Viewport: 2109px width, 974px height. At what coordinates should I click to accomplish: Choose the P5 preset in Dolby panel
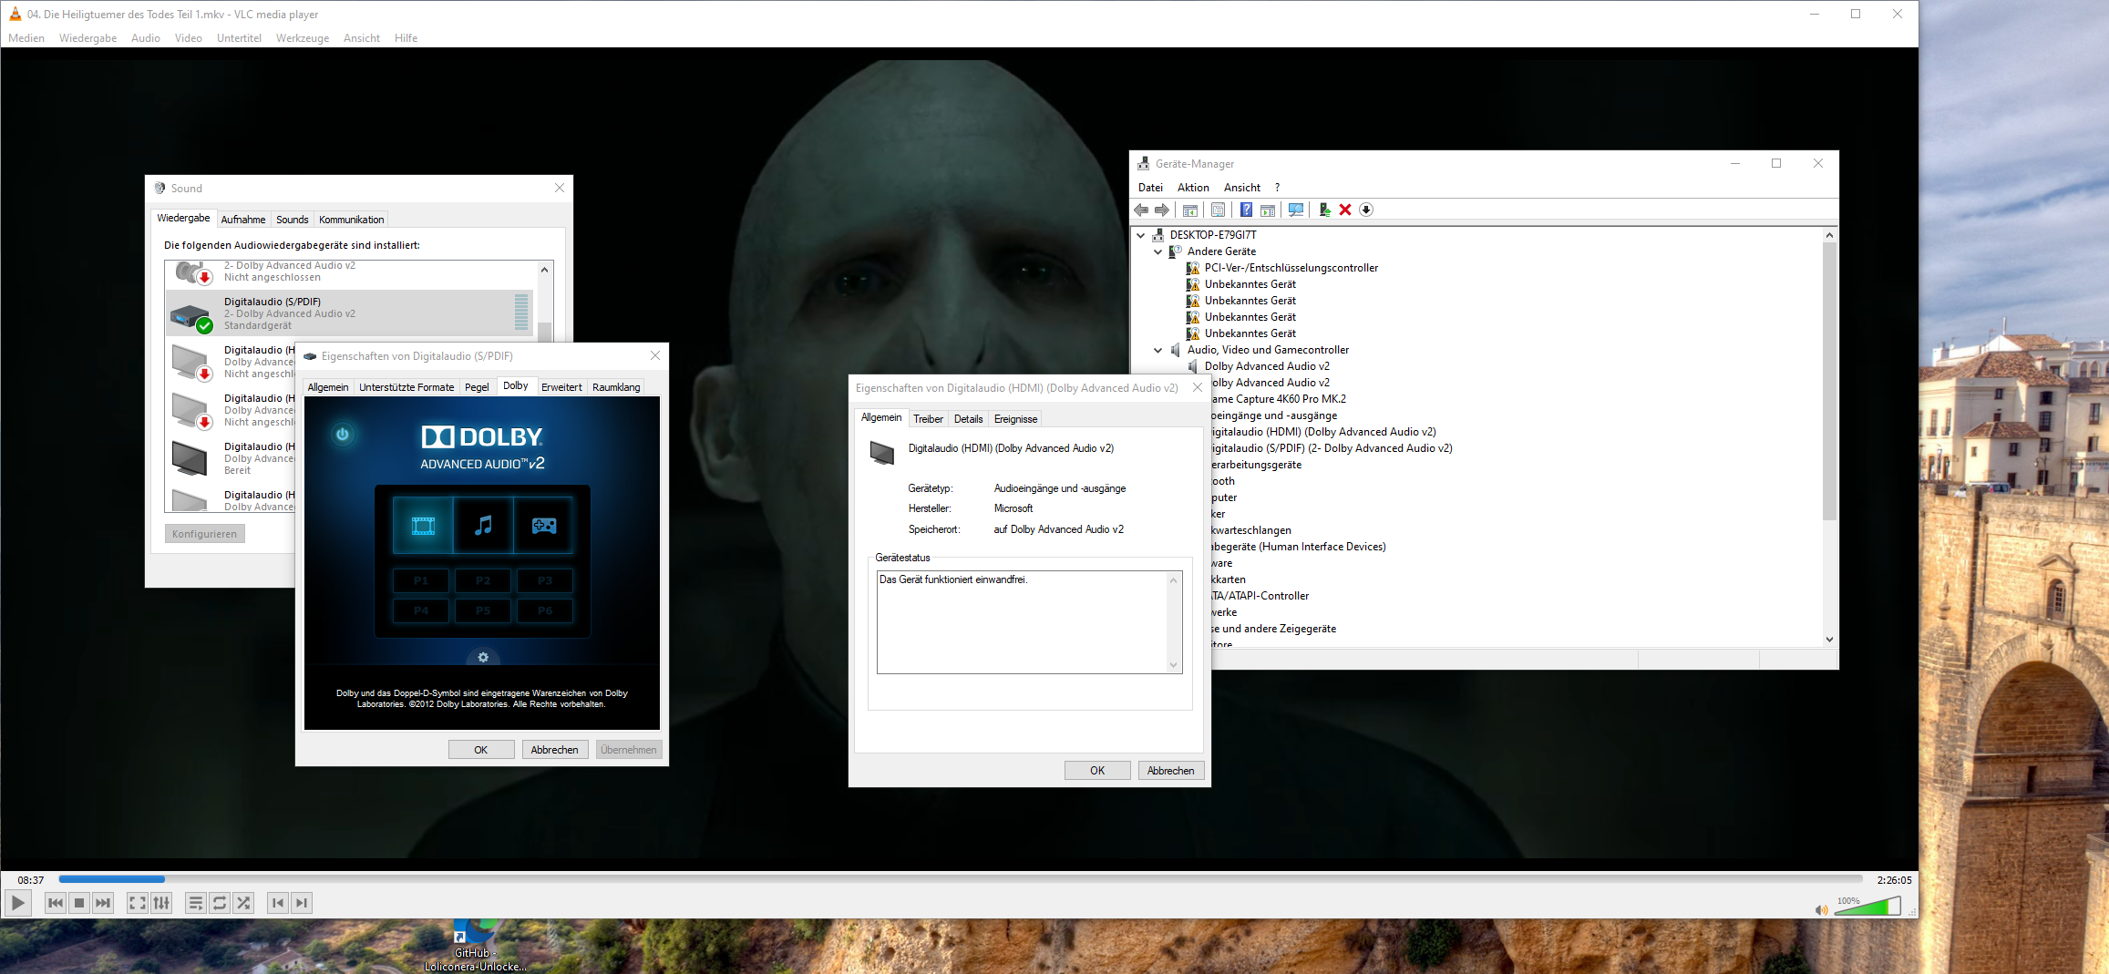tap(483, 610)
